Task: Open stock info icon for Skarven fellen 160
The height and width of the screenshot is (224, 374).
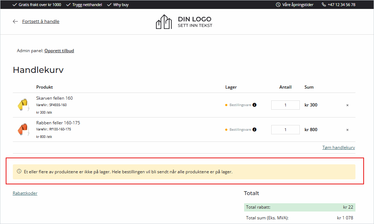Action: point(254,105)
